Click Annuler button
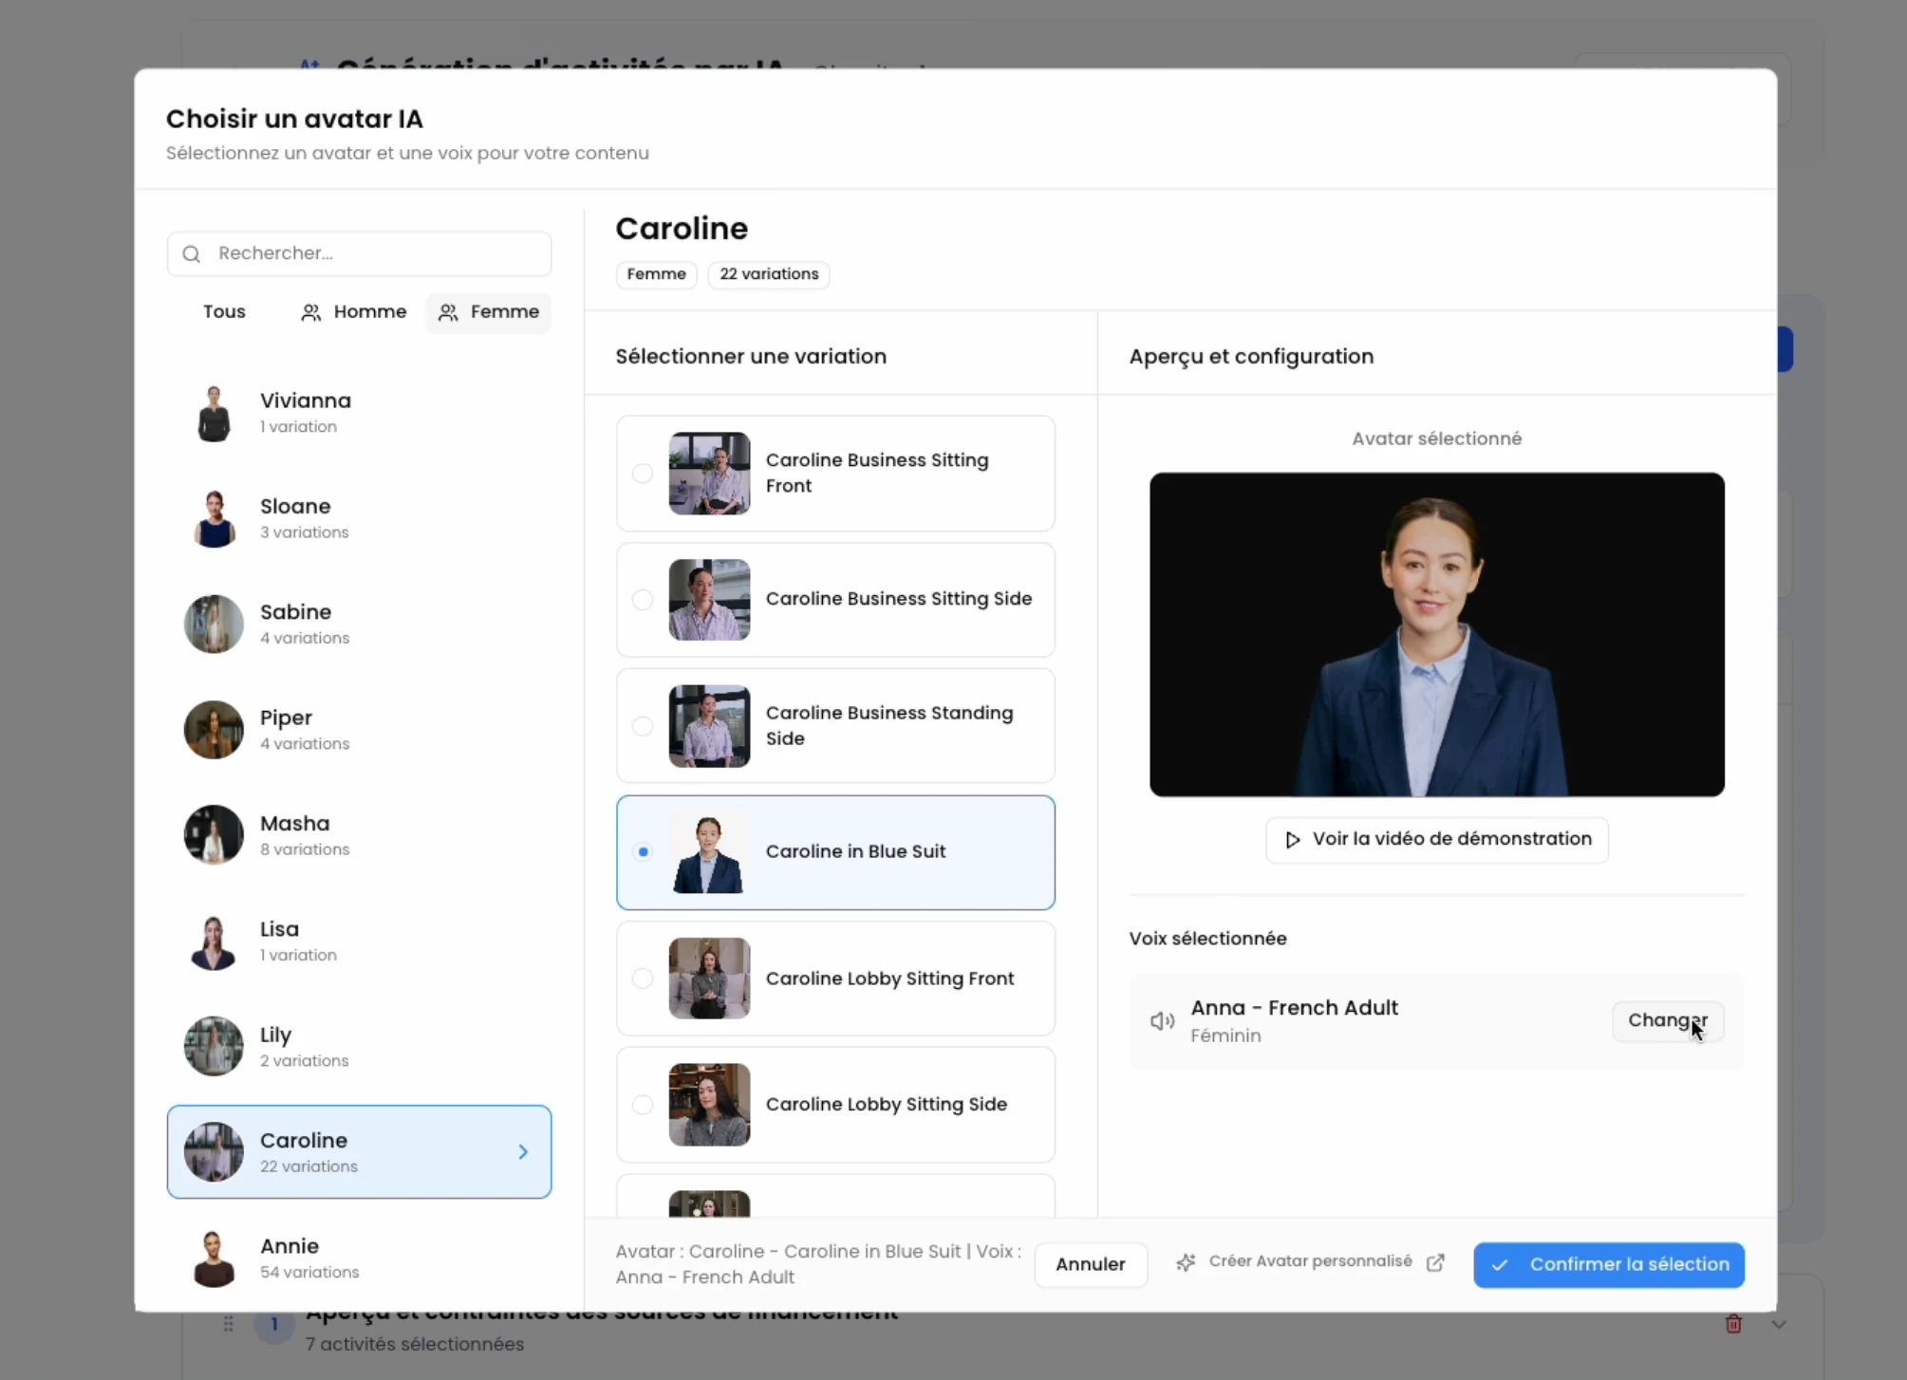This screenshot has width=1907, height=1380. (1091, 1264)
